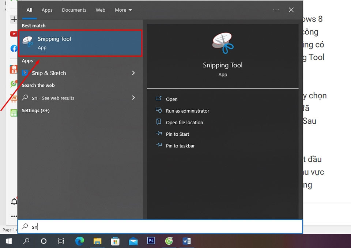
Task: Click the Pin to taskbar pin icon
Action: pyautogui.click(x=159, y=145)
